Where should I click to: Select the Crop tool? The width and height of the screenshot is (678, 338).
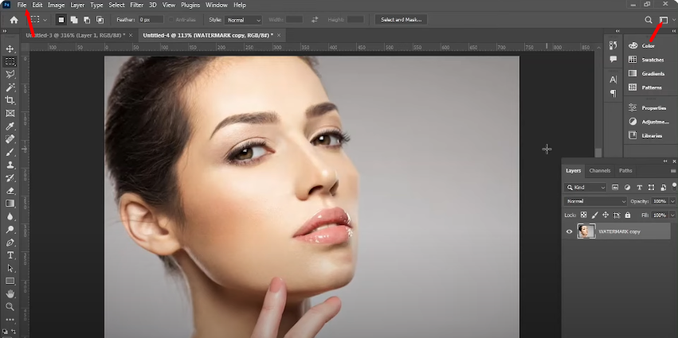point(10,100)
